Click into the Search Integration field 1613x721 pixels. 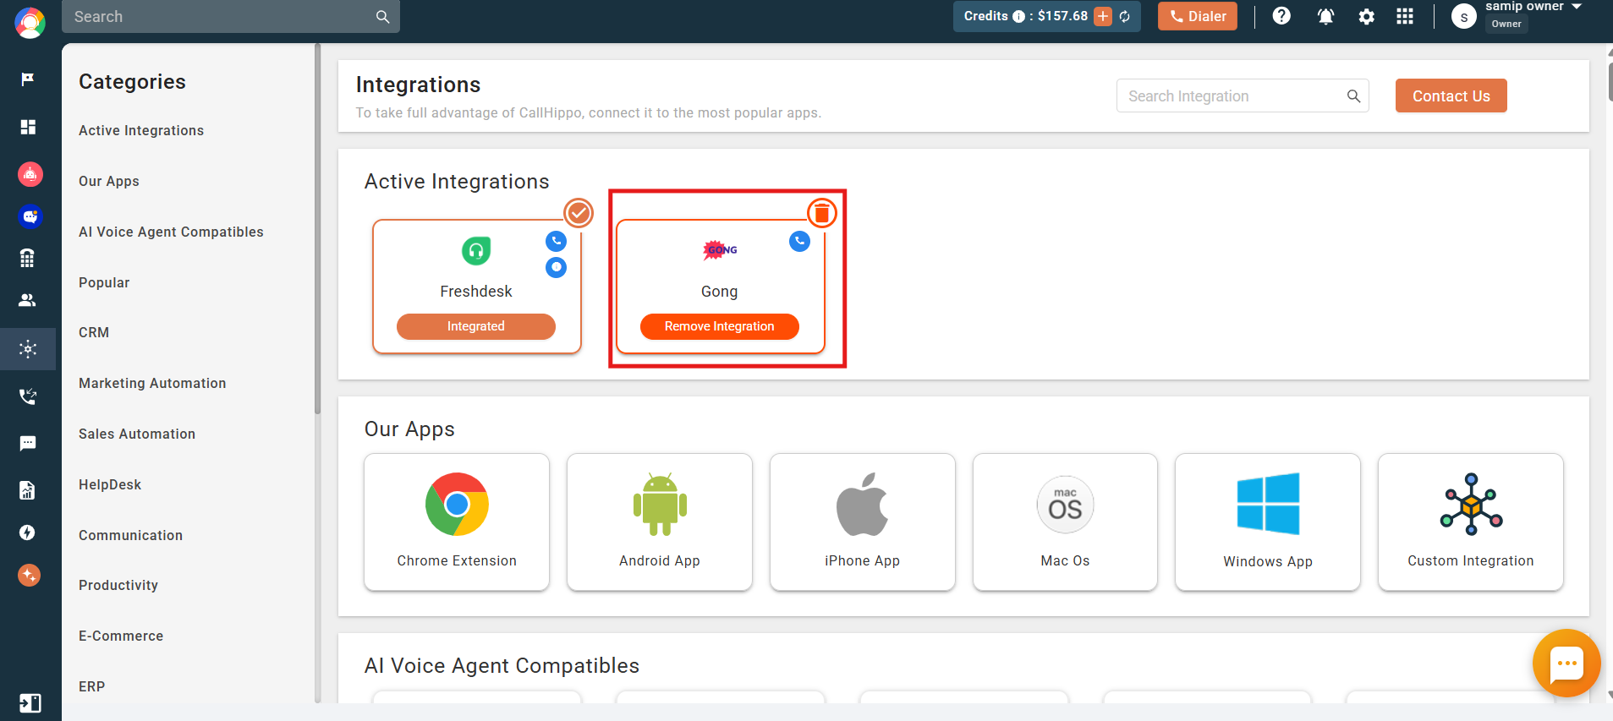coord(1242,96)
